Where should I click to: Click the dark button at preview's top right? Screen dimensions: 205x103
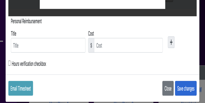(x=169, y=1)
